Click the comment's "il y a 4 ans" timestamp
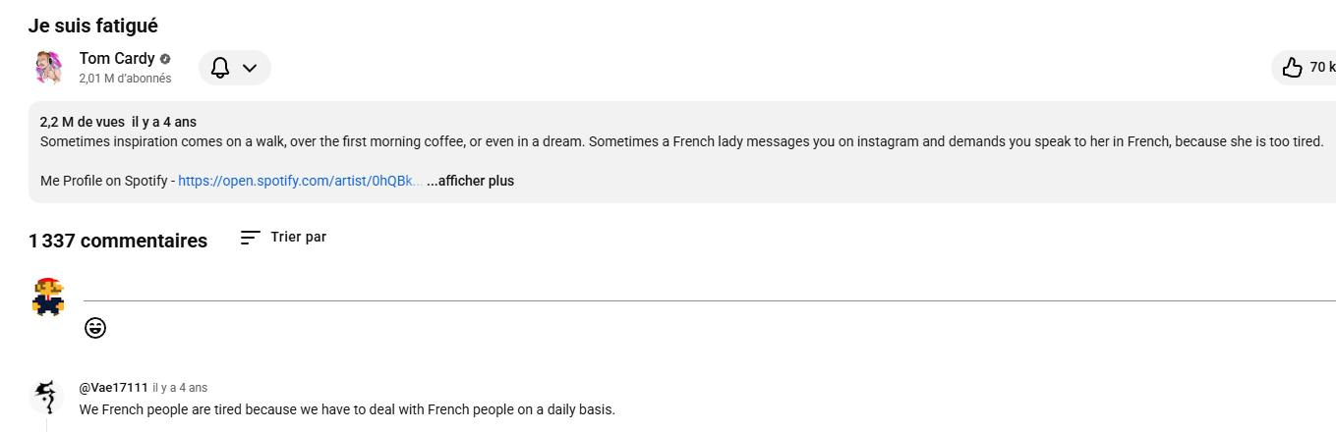Viewport: 1336px width, 432px height. [180, 388]
